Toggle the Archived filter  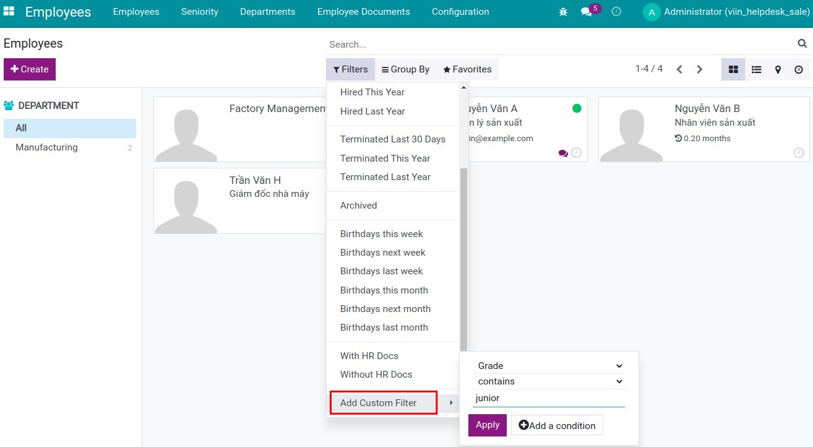point(358,206)
